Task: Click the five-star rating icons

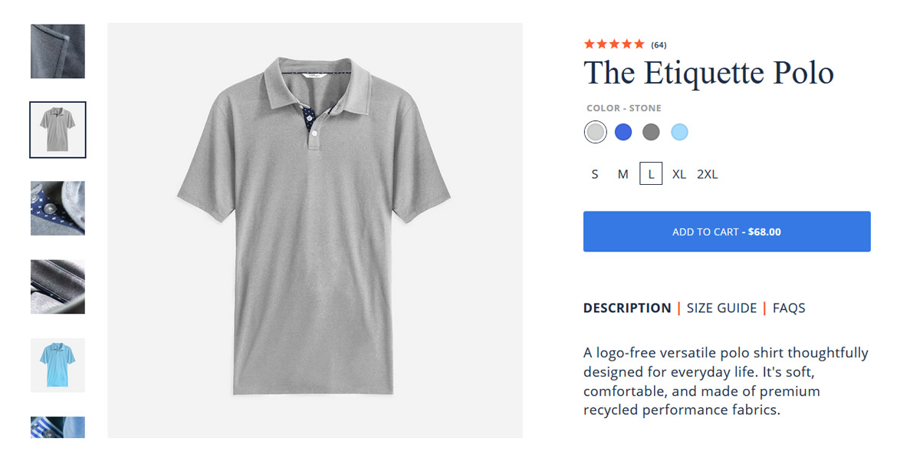Action: [614, 44]
